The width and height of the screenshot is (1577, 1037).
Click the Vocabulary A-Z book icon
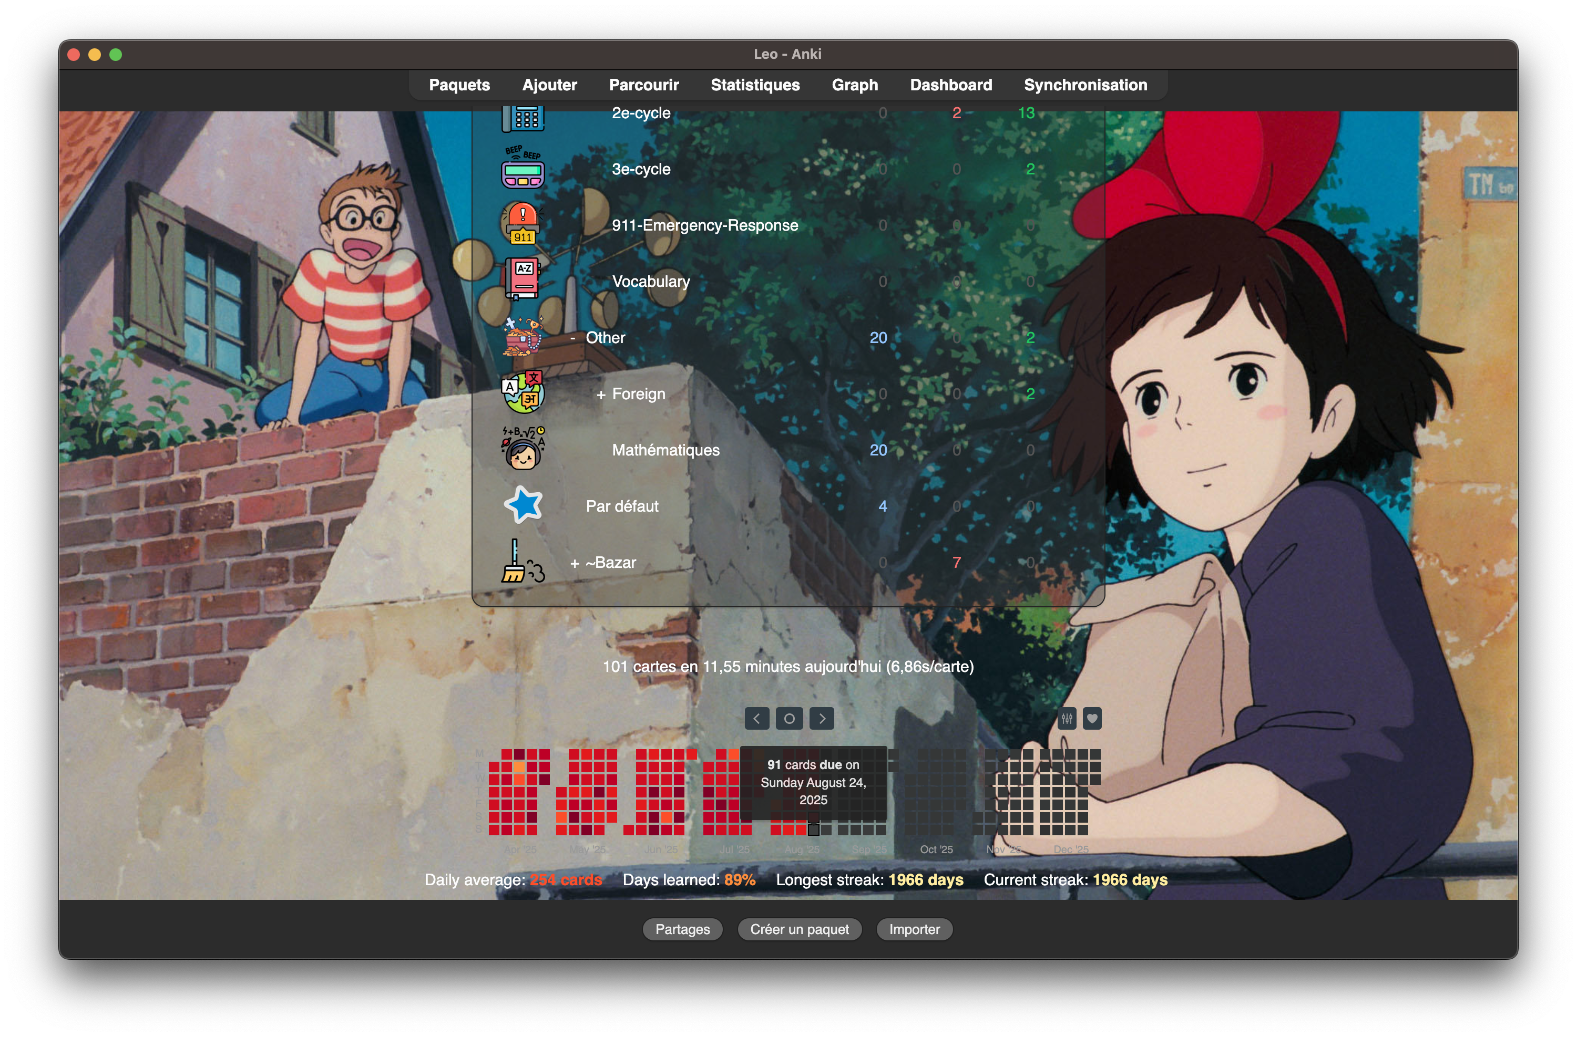click(x=523, y=279)
